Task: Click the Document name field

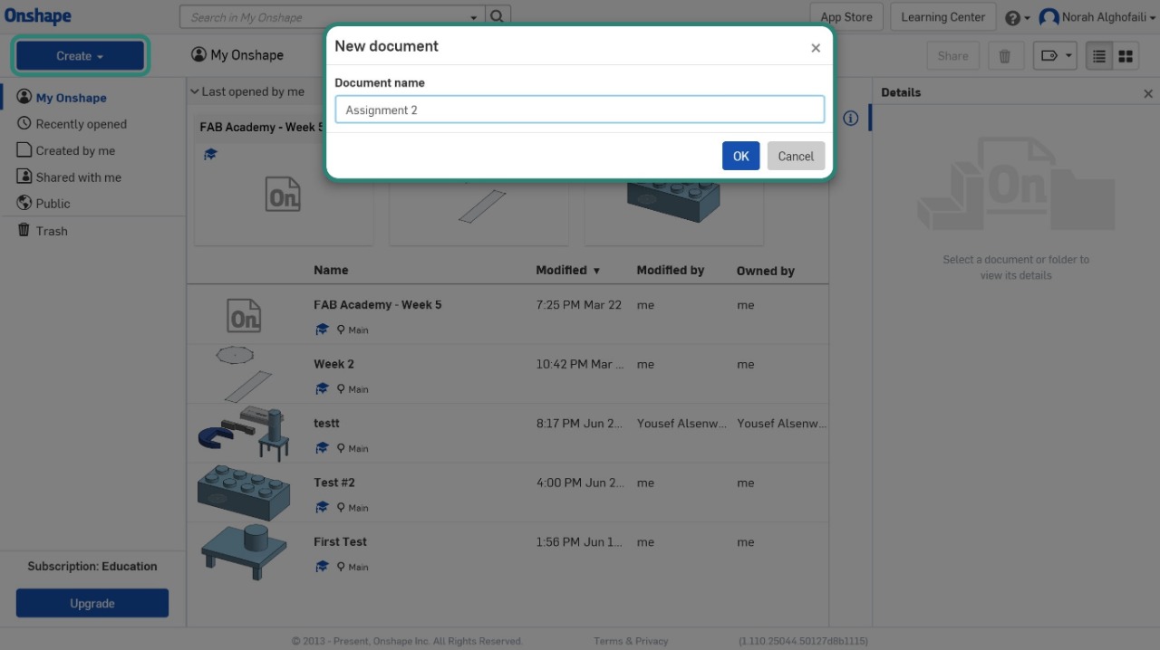Action: click(x=580, y=110)
